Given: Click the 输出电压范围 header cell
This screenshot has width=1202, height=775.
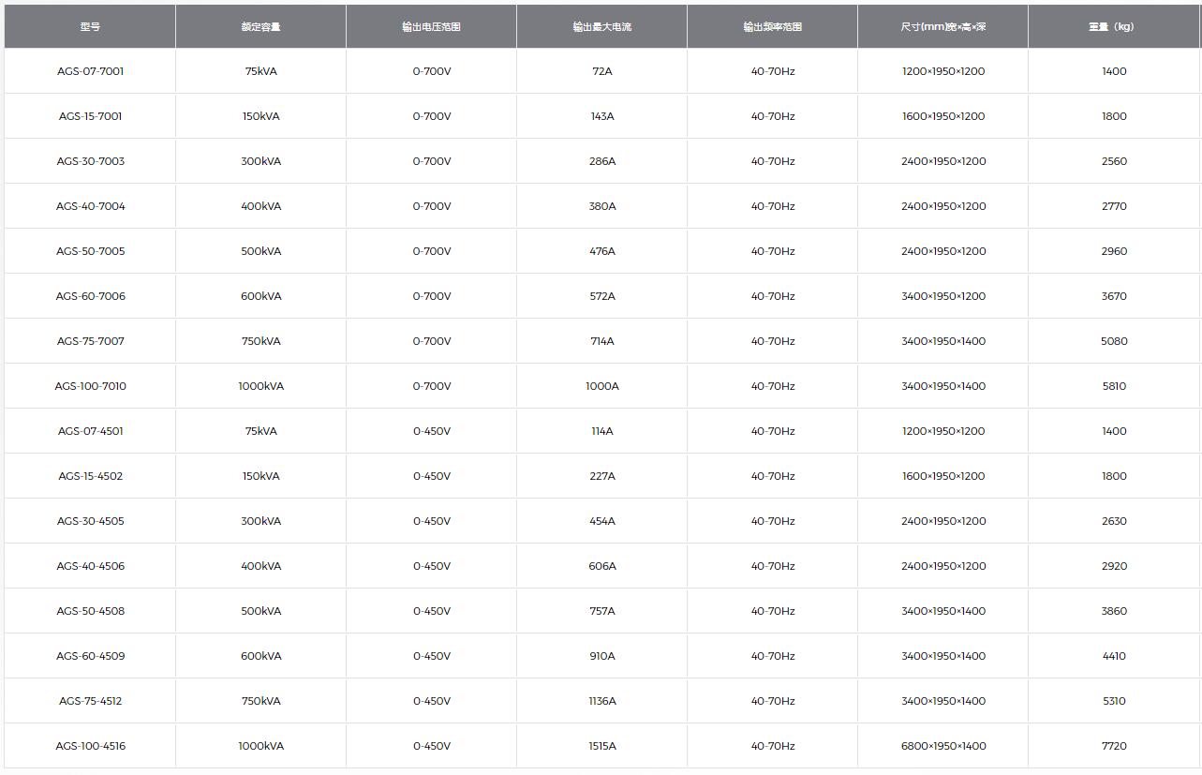Looking at the screenshot, I should pyautogui.click(x=431, y=26).
